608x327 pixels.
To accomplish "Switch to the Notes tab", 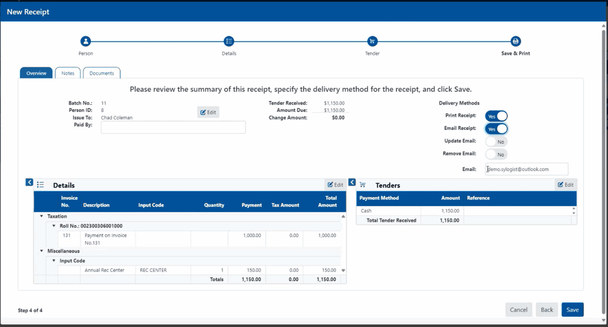I will coord(68,73).
